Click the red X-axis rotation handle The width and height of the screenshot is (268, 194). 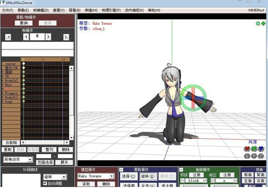pos(247,149)
